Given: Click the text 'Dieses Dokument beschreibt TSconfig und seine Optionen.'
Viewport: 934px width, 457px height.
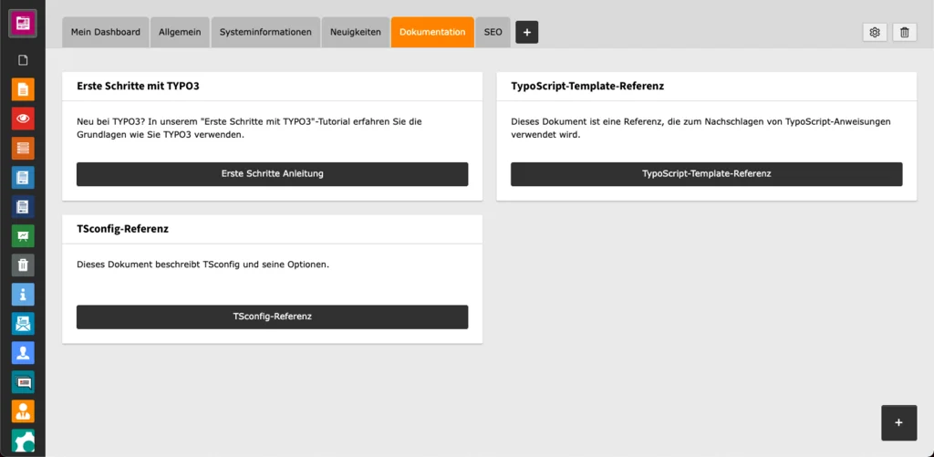Looking at the screenshot, I should coord(203,265).
